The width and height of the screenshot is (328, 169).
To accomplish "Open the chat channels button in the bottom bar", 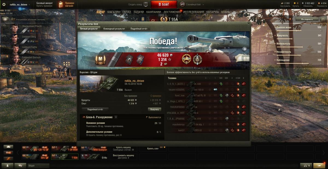I will pos(20,165).
